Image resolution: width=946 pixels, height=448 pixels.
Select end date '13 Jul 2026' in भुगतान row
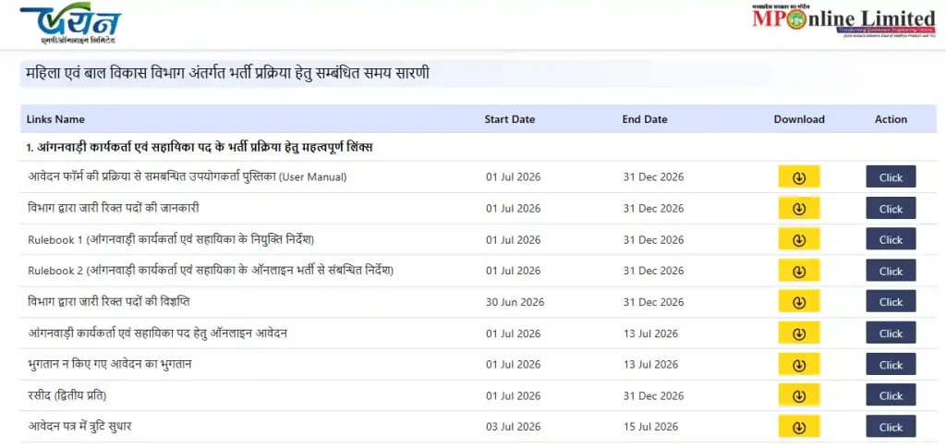coord(651,365)
